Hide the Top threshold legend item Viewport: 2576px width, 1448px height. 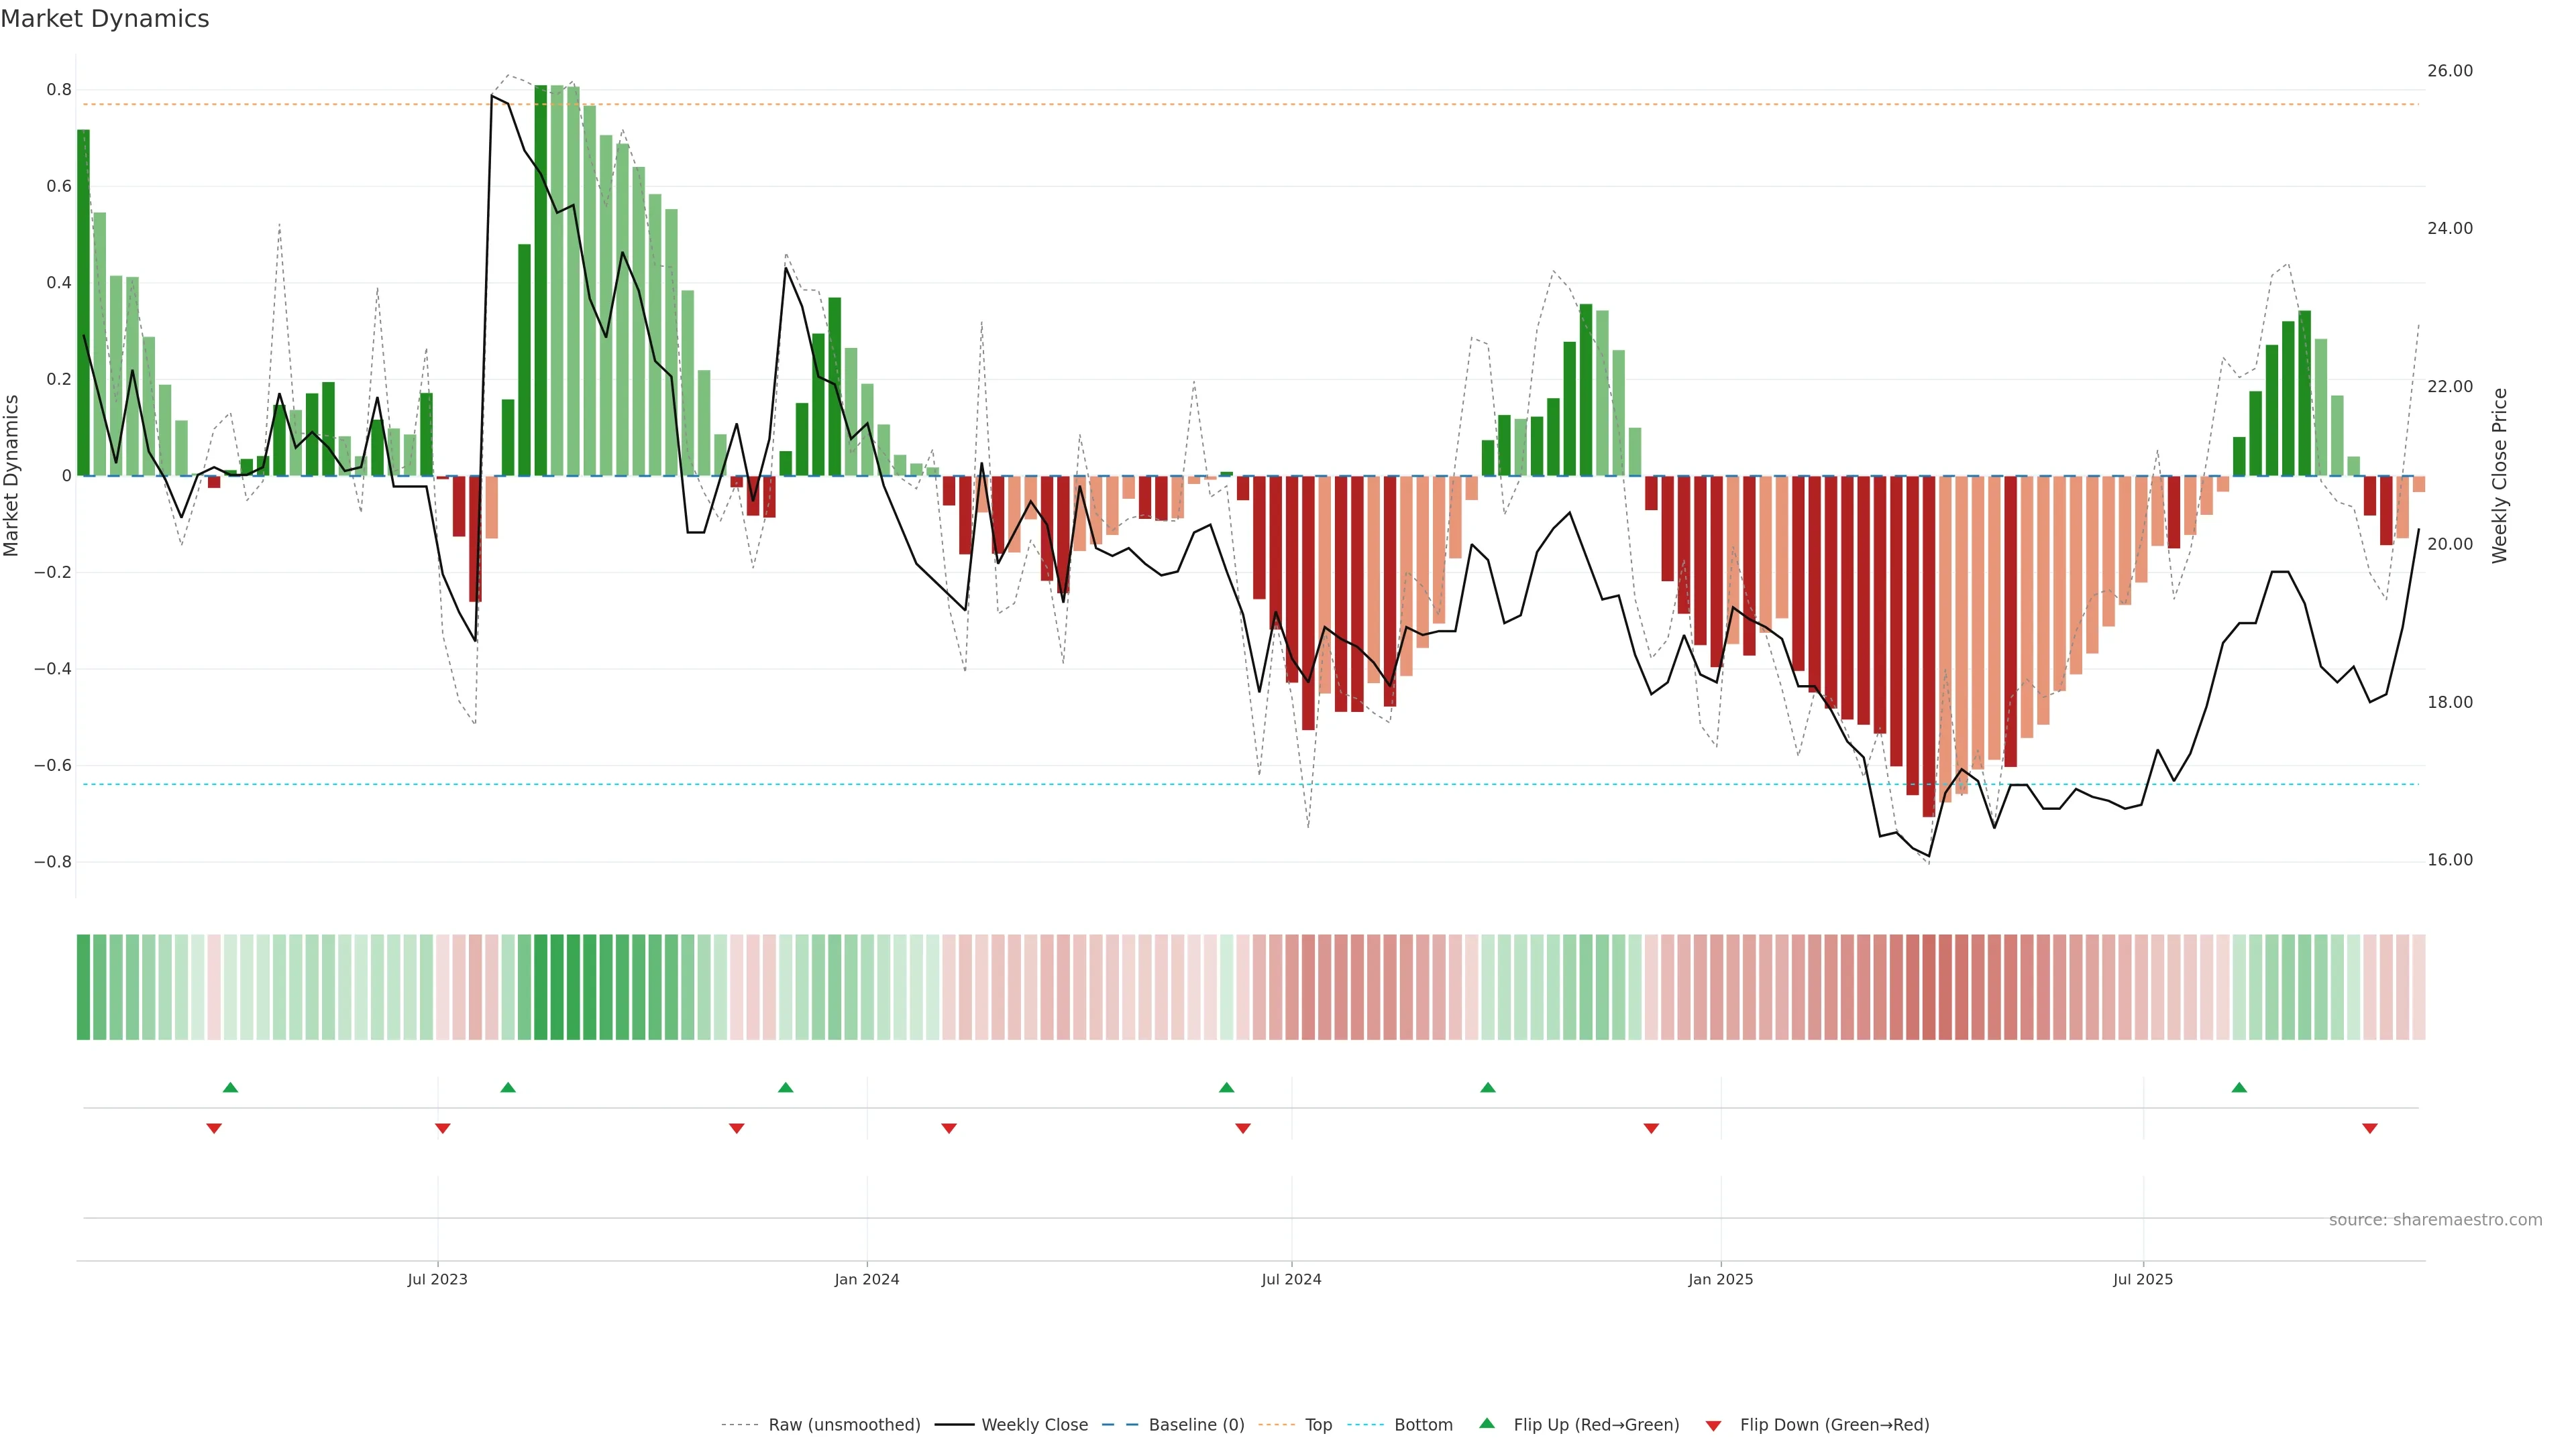[x=1317, y=1425]
